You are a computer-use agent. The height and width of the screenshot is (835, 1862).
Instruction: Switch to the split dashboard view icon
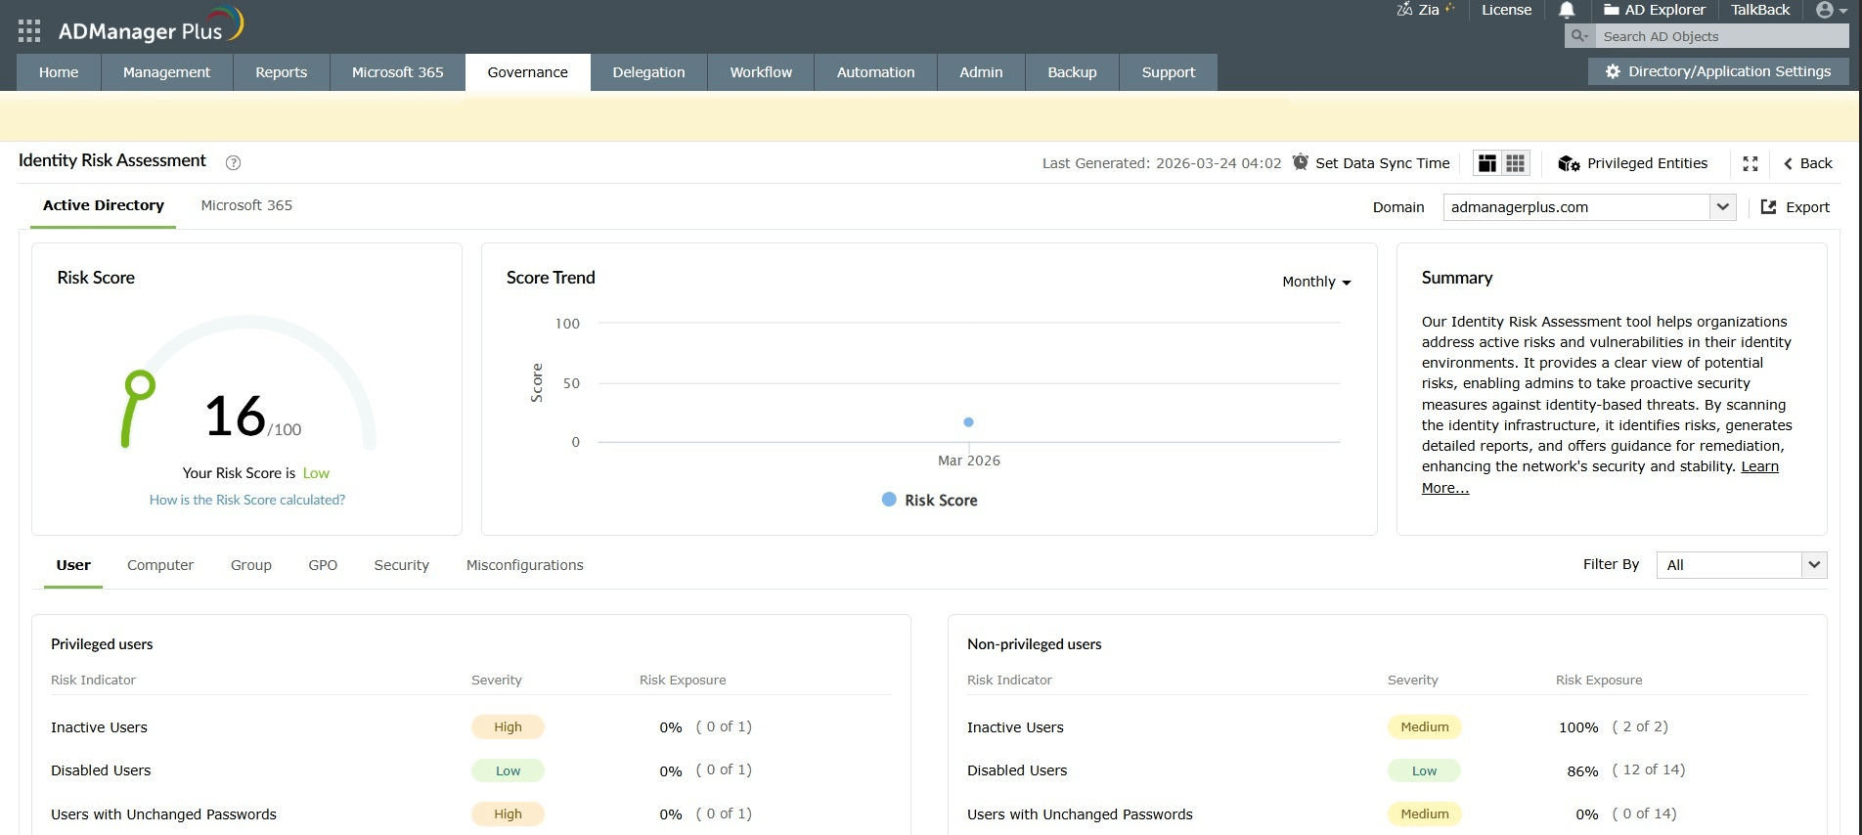click(1486, 163)
